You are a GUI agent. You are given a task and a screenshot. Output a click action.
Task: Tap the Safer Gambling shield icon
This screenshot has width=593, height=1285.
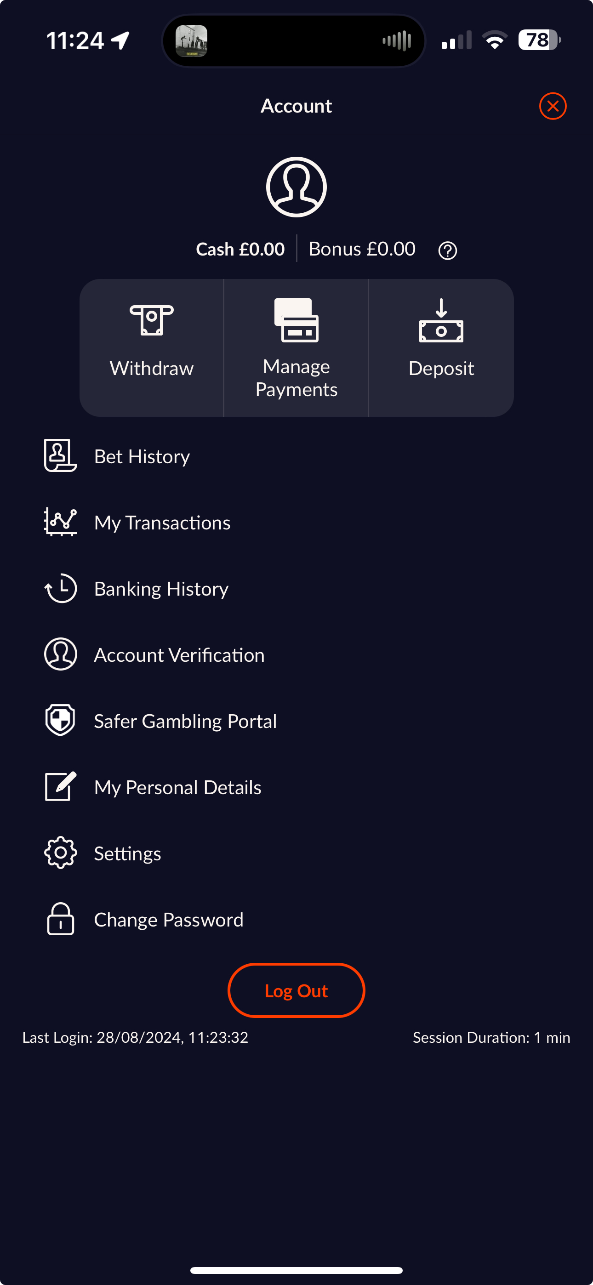point(60,720)
